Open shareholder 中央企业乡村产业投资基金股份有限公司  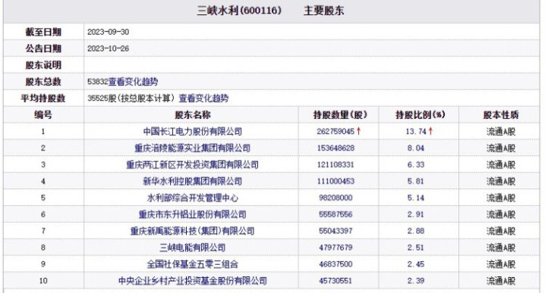(x=193, y=281)
